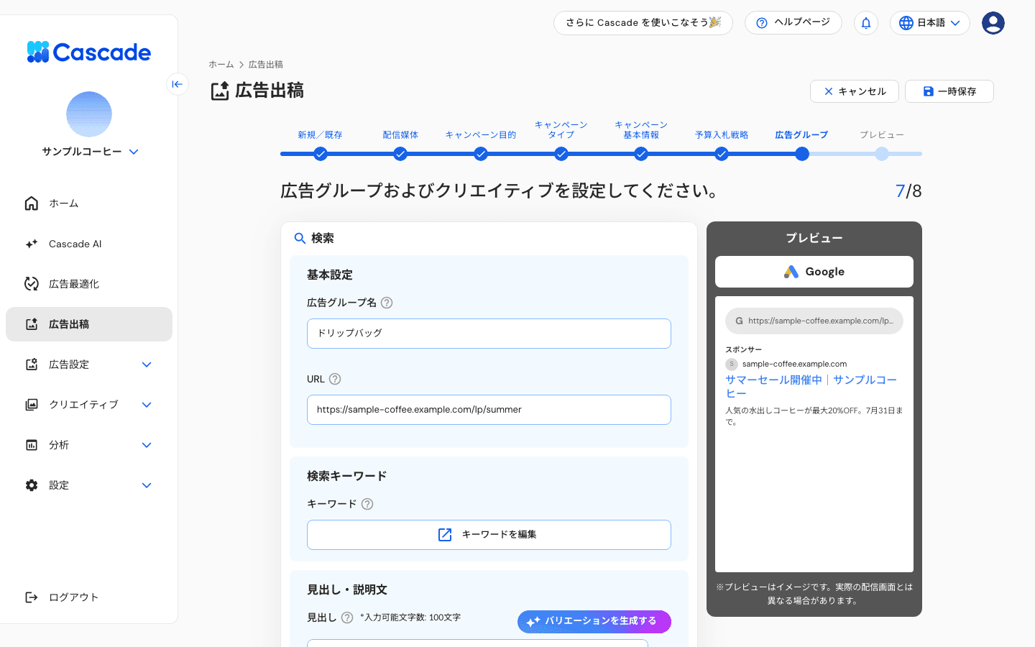The height and width of the screenshot is (647, 1035).
Task: Open notifications bell
Action: 866,23
